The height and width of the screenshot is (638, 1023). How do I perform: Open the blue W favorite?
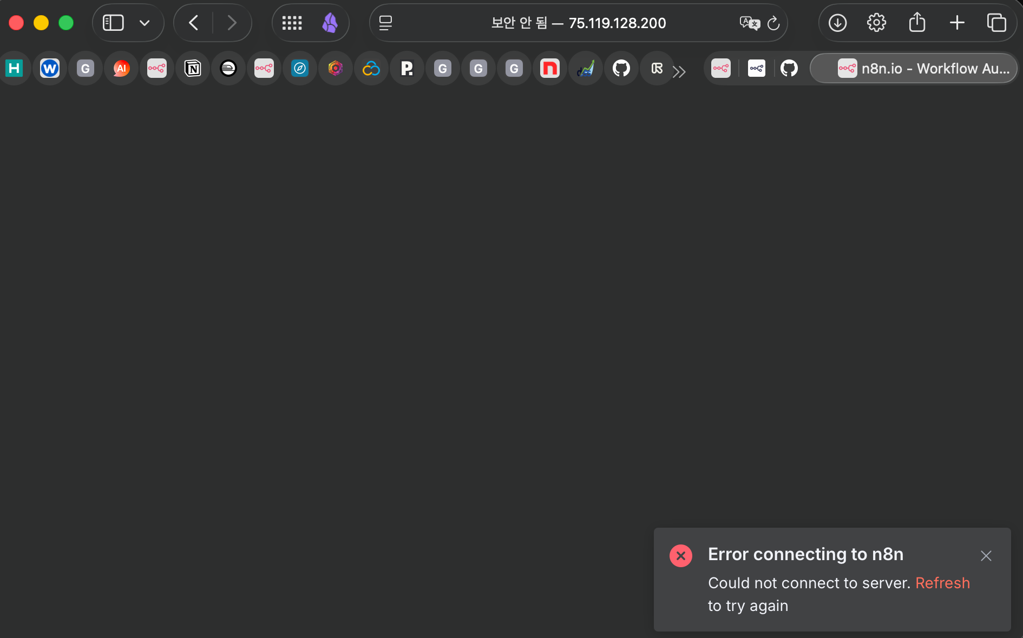(50, 68)
